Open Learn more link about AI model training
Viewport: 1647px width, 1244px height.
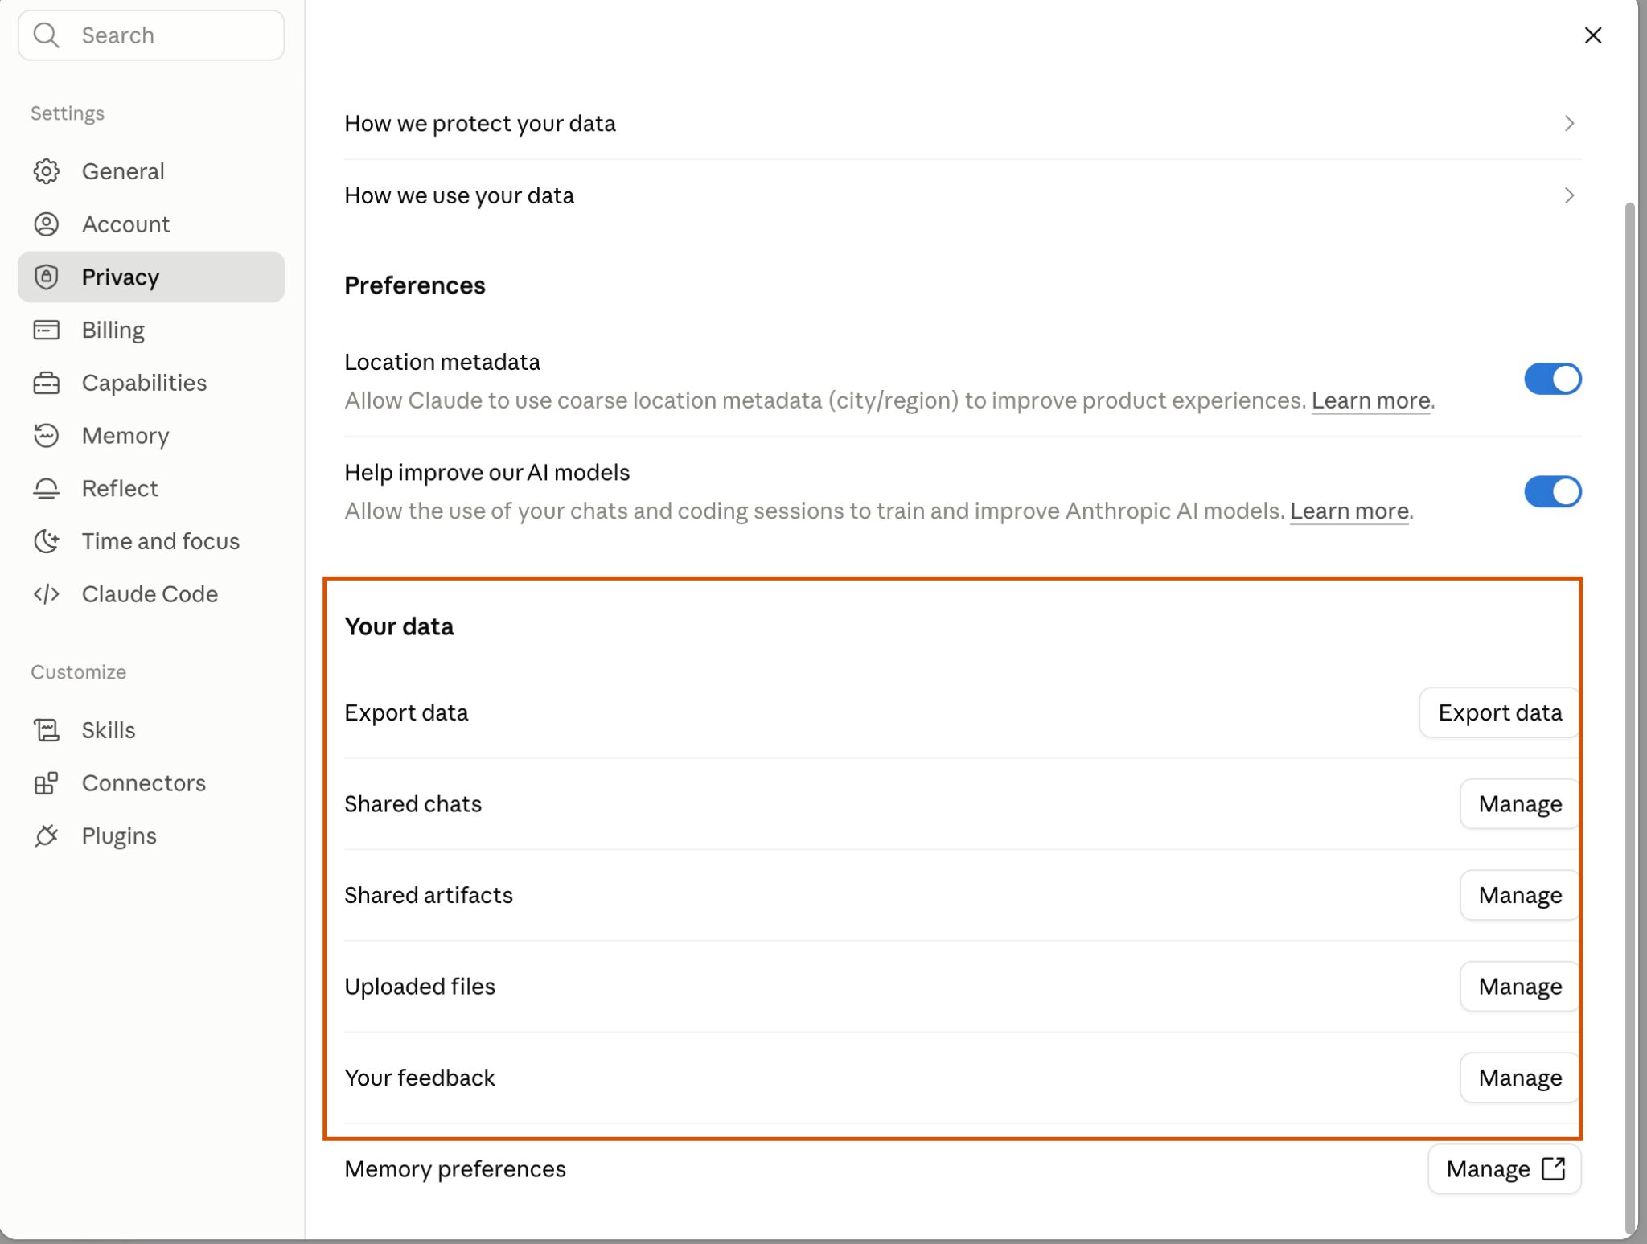(x=1349, y=511)
